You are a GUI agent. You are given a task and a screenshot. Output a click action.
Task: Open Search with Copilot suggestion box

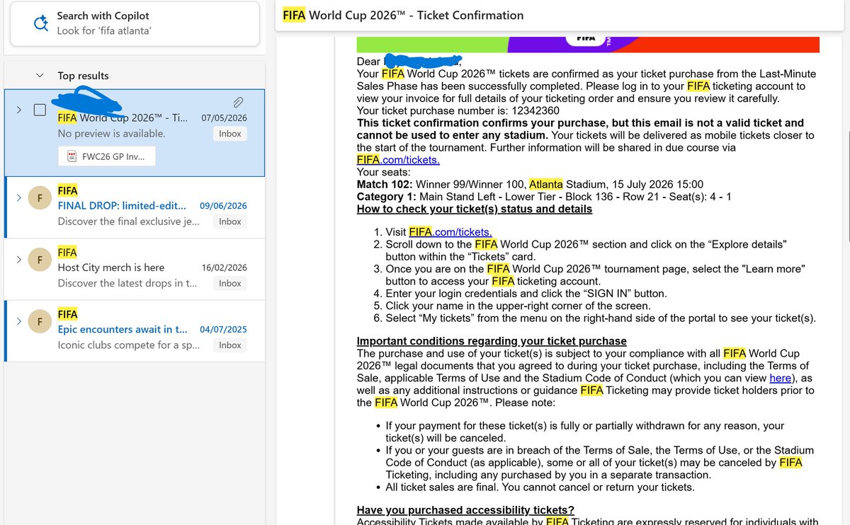point(135,23)
